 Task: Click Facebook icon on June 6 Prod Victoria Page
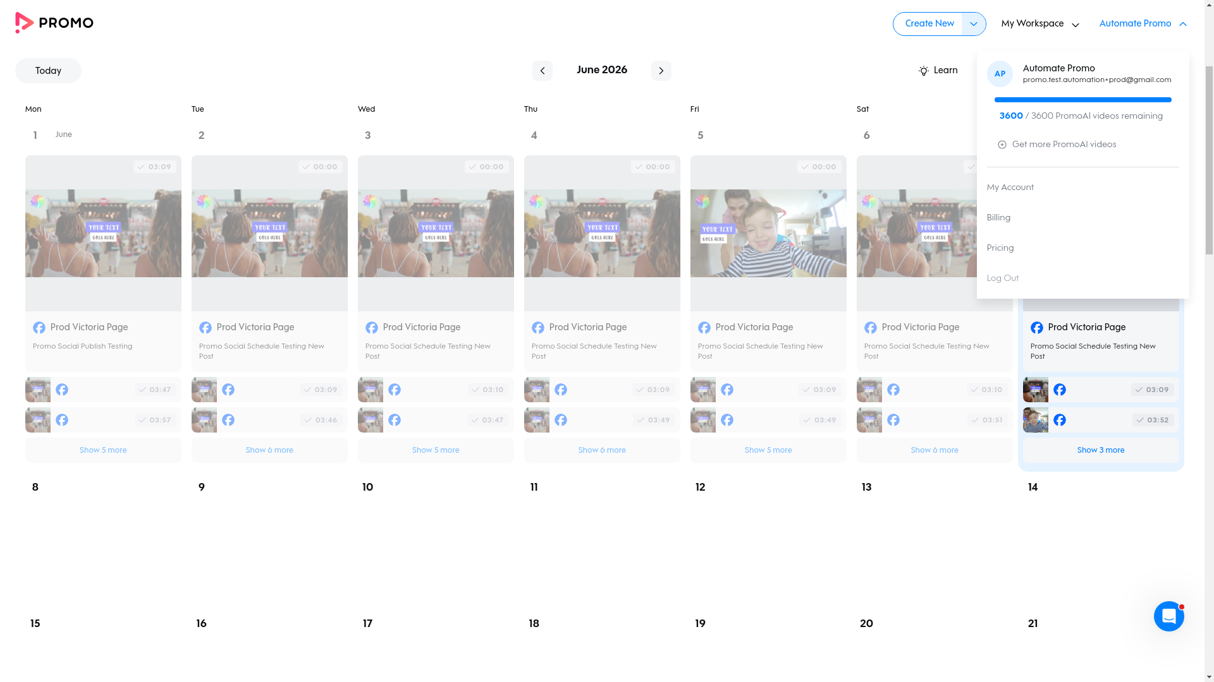click(x=871, y=328)
